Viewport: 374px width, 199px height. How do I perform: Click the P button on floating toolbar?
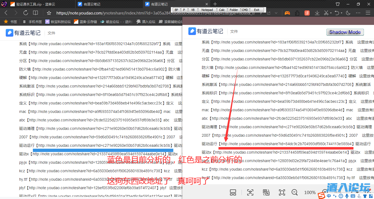184,10
